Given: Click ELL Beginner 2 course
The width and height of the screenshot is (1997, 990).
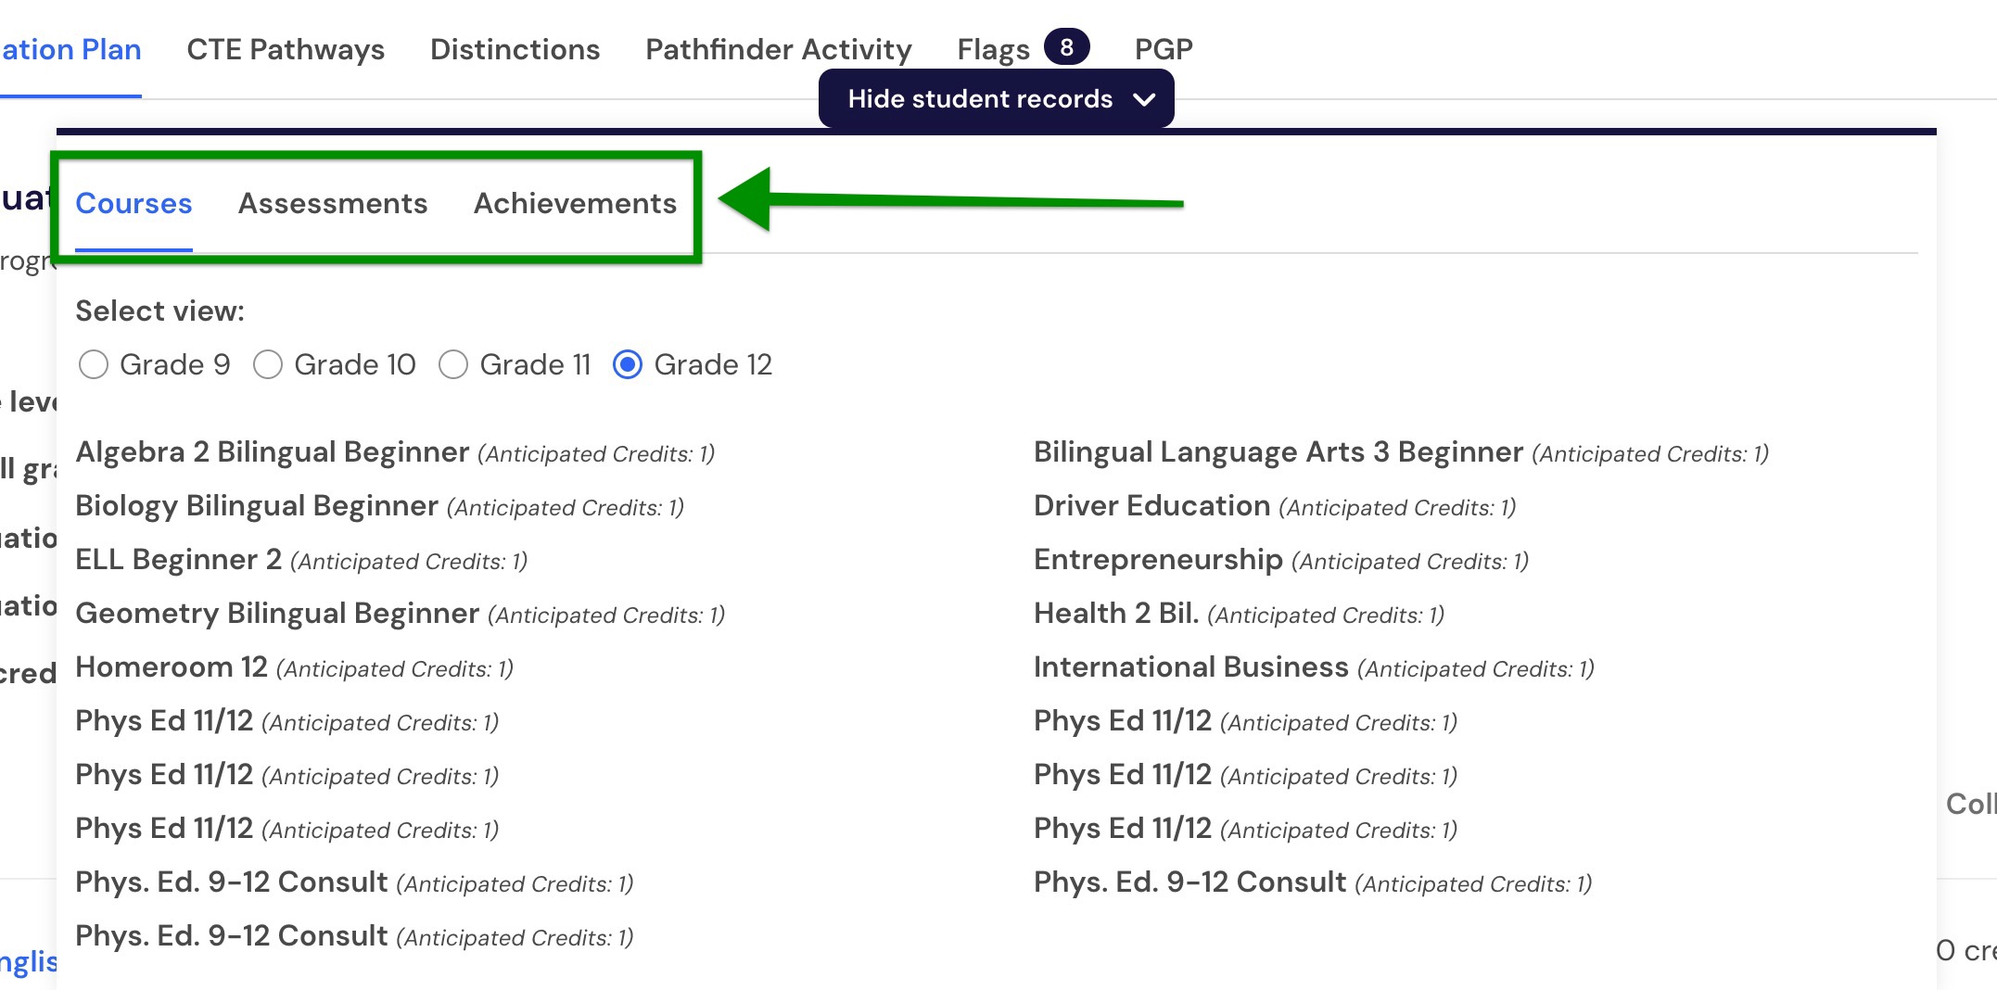Looking at the screenshot, I should point(179,560).
